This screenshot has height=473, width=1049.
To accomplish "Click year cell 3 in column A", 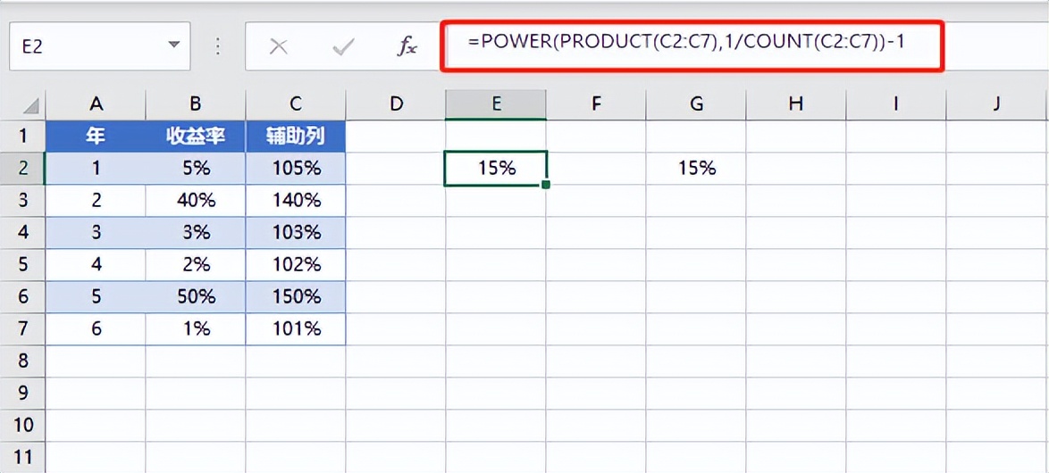I will pos(96,233).
